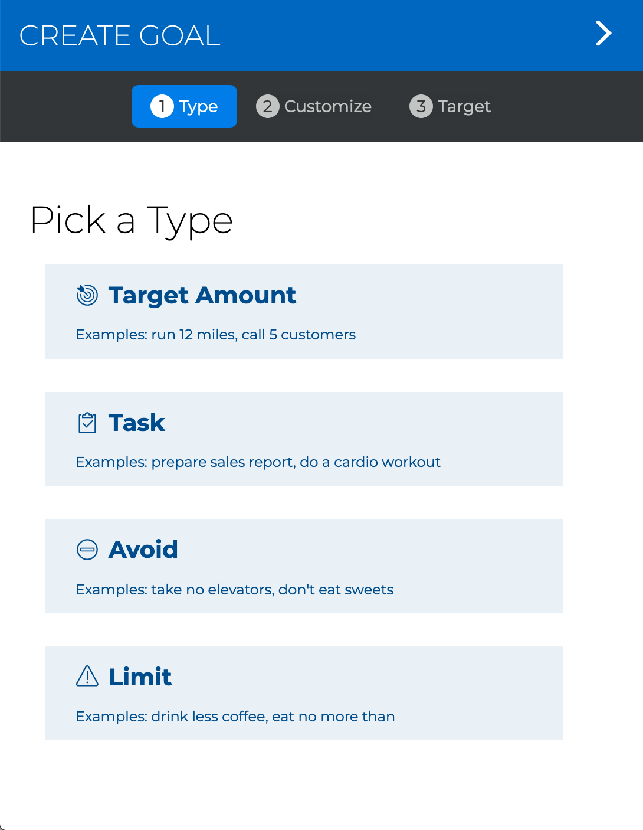Click the step 2 number circle
The height and width of the screenshot is (830, 643).
click(x=267, y=106)
